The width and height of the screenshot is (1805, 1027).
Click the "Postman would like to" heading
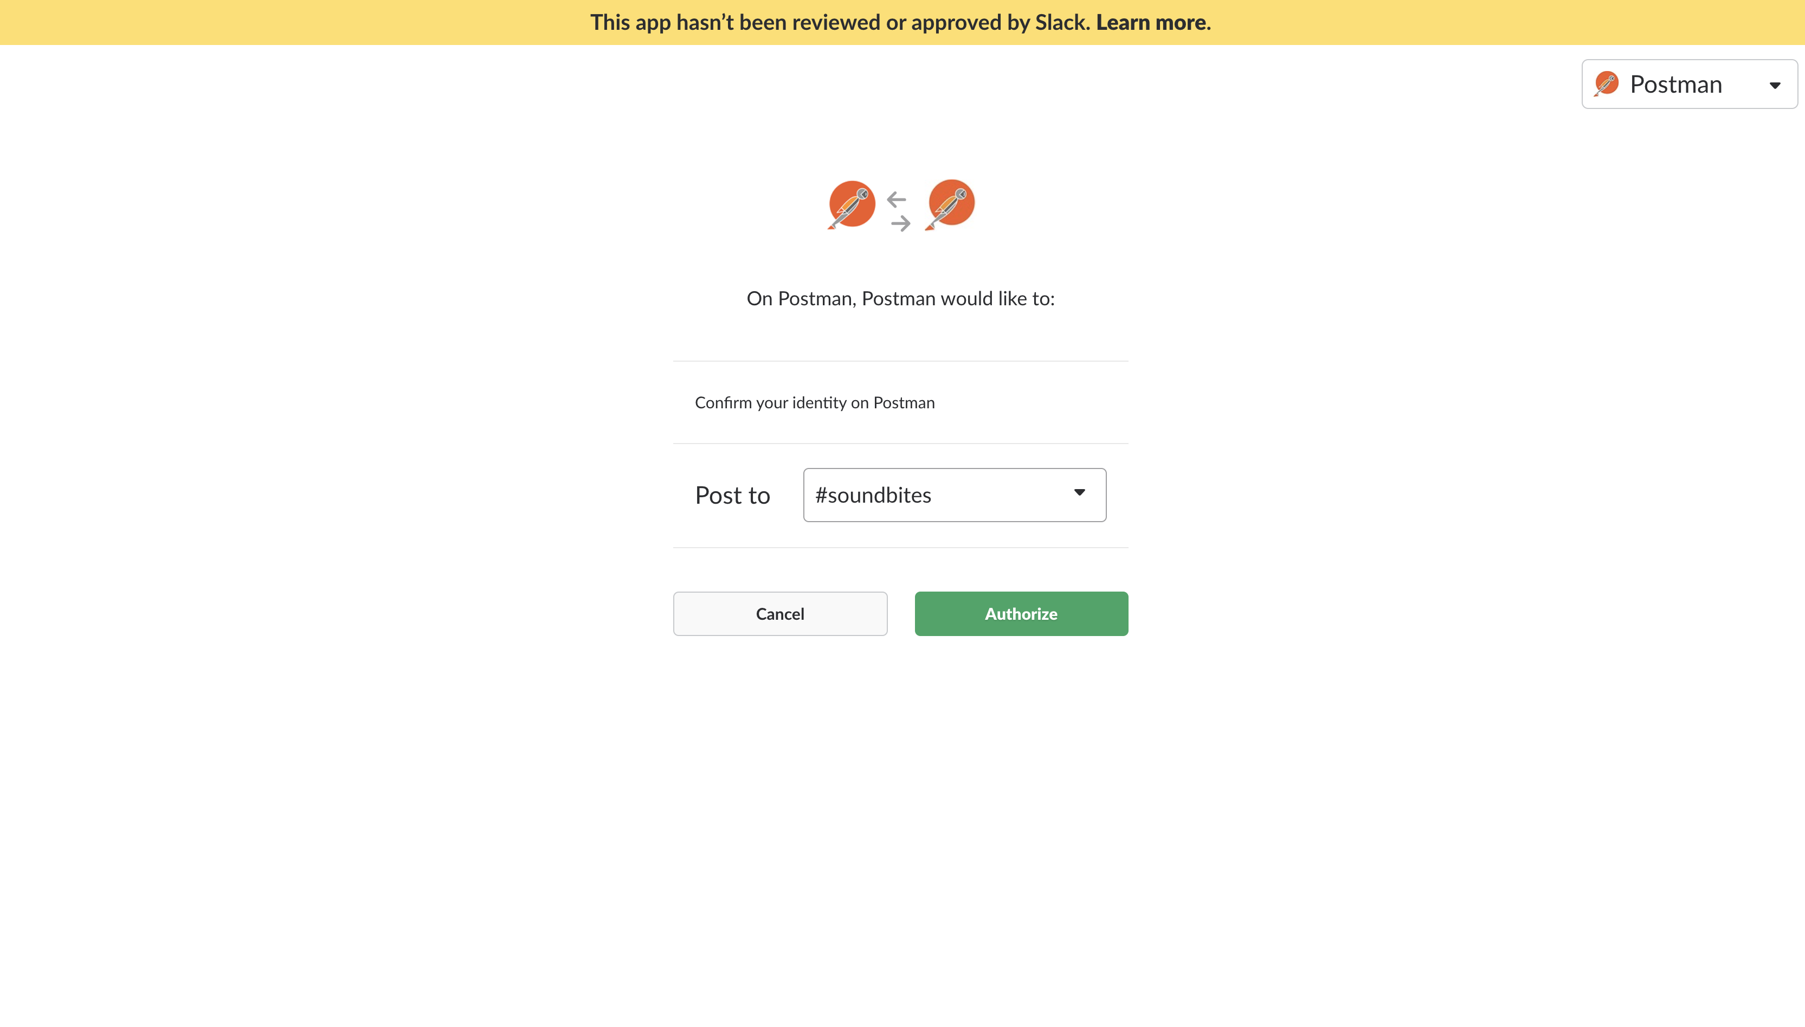(x=900, y=299)
